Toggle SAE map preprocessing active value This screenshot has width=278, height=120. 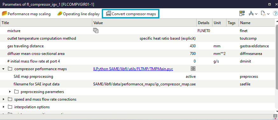(191, 77)
